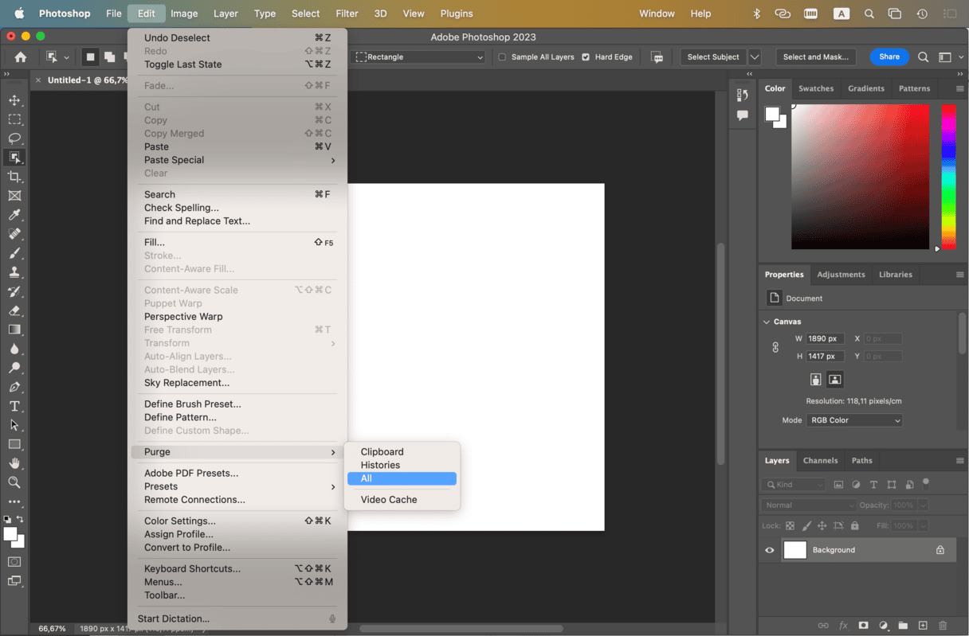
Task: Delete layer using trash icon
Action: coord(943,626)
